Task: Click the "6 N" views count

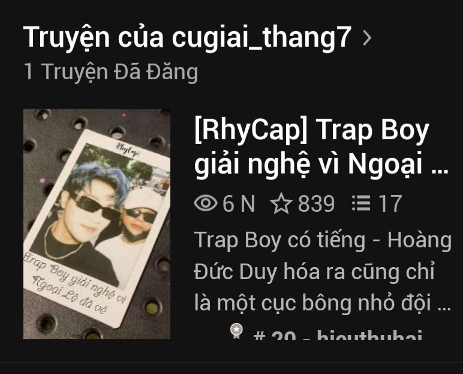Action: [x=239, y=204]
